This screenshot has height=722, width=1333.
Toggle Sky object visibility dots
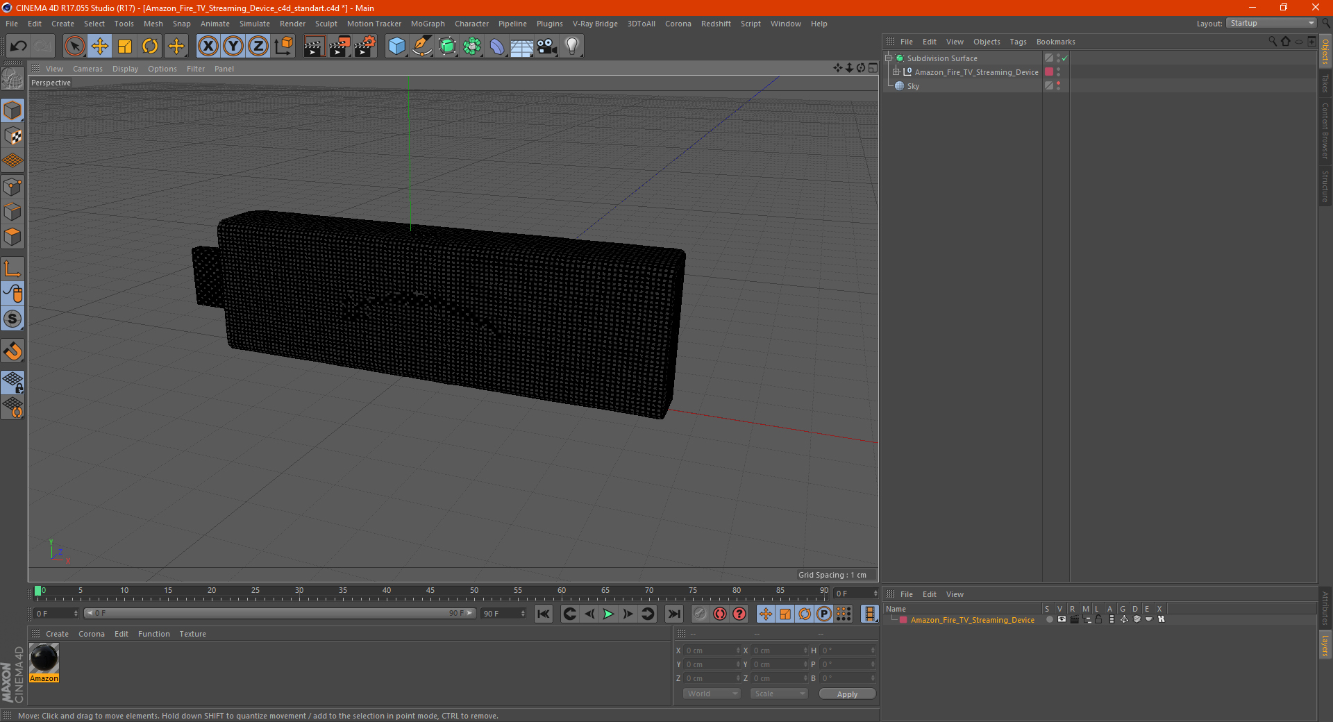[x=1058, y=86]
